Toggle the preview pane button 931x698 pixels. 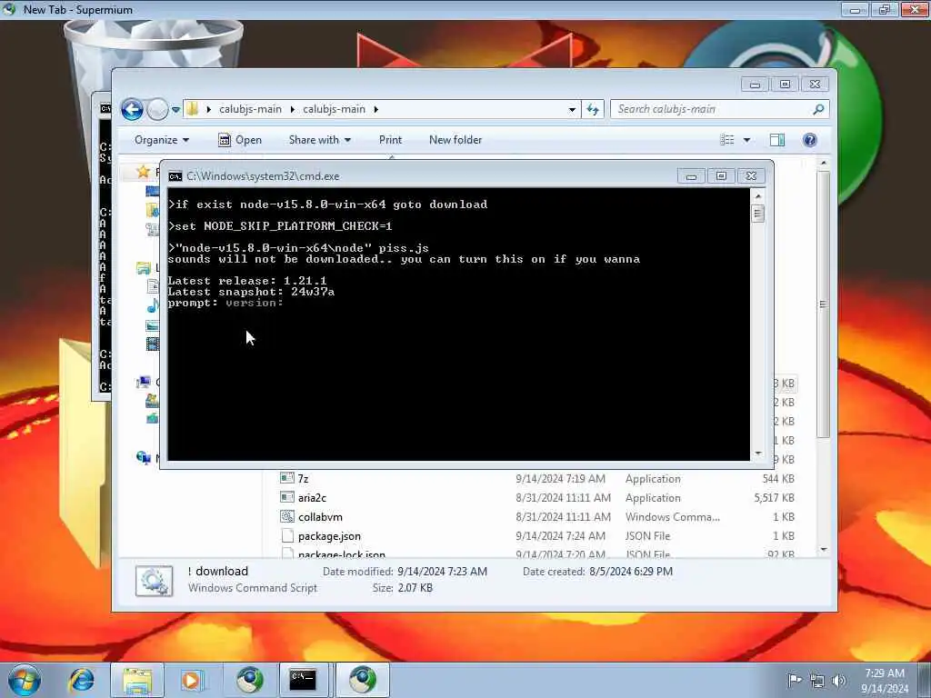coord(777,140)
